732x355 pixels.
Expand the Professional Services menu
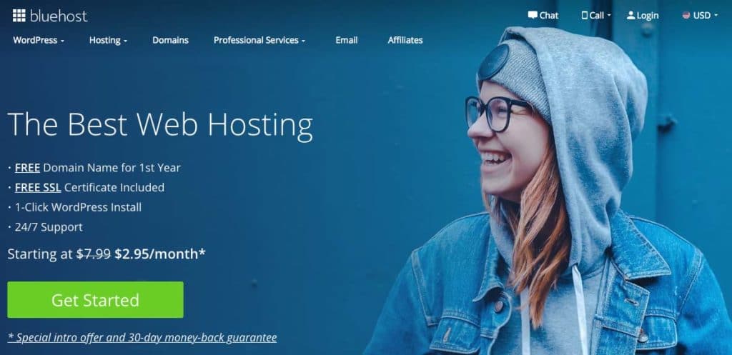[259, 40]
